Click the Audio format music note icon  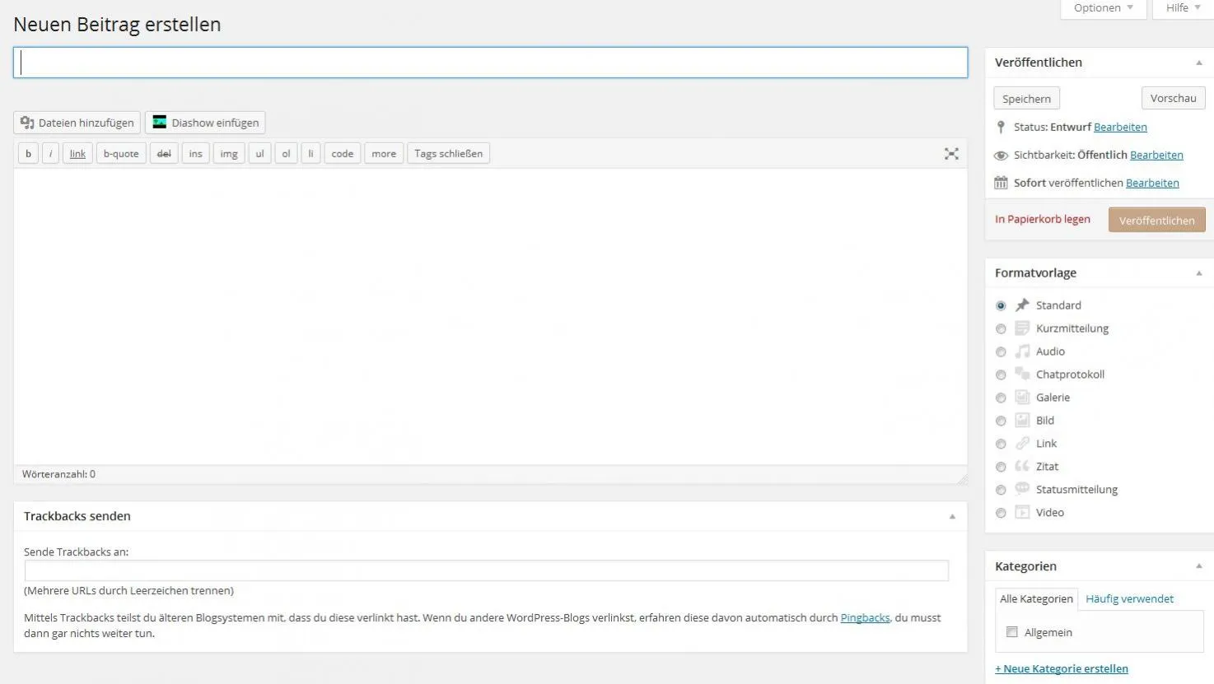click(1022, 351)
